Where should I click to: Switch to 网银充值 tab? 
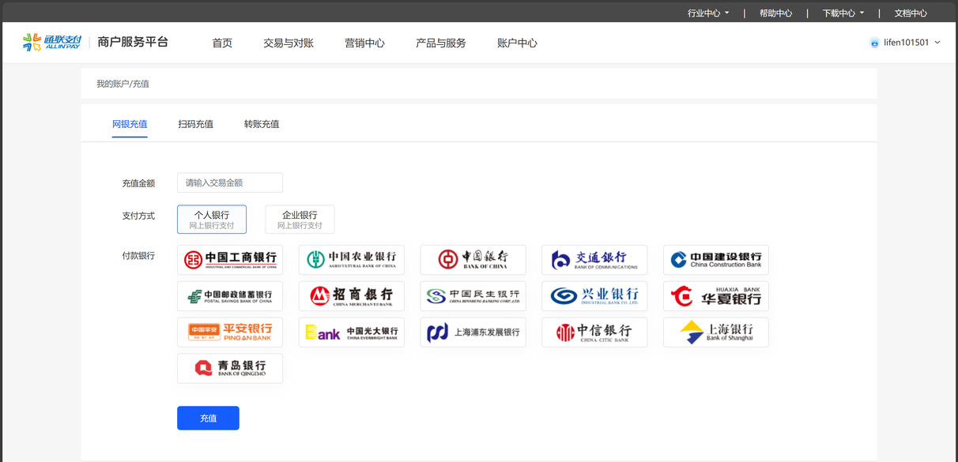(x=130, y=124)
